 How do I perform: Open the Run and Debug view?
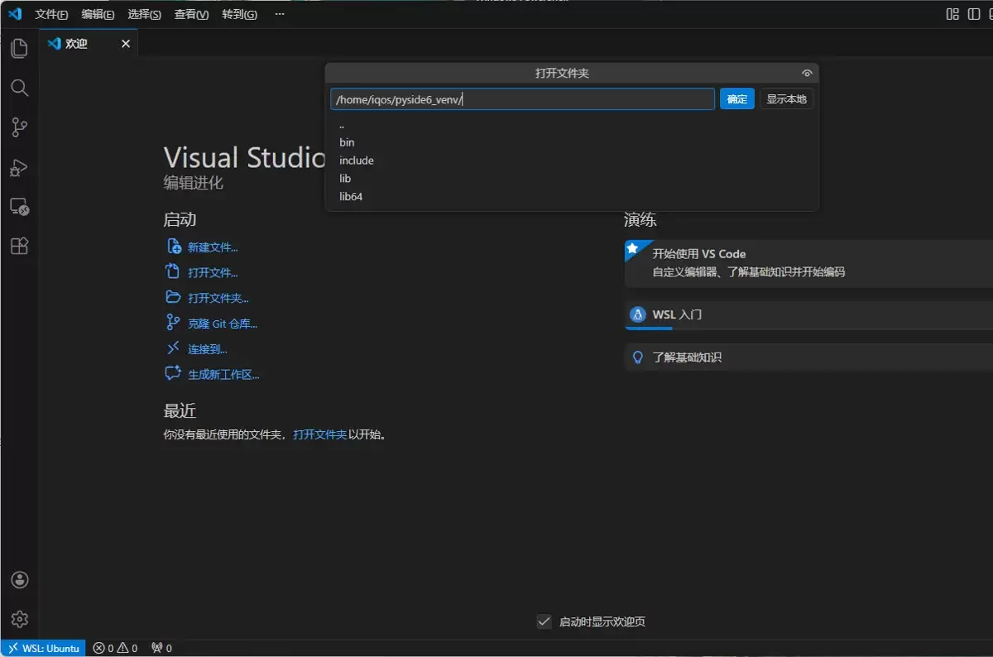19,168
